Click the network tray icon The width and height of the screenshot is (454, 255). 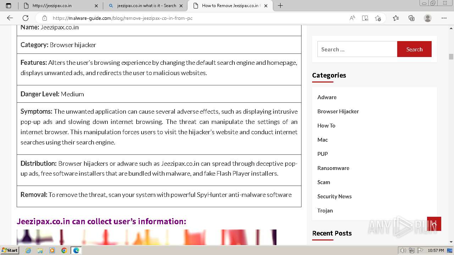[412, 250]
